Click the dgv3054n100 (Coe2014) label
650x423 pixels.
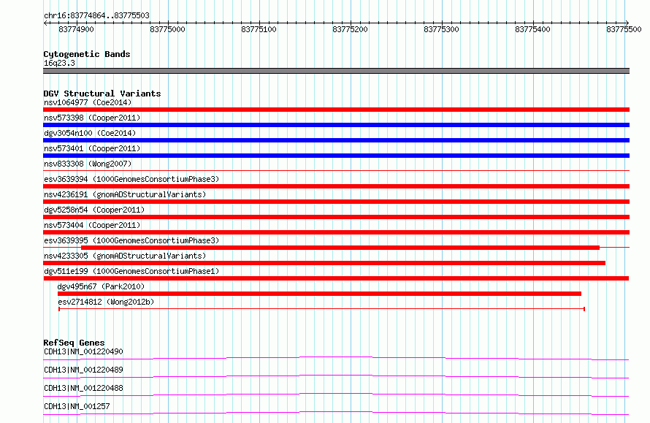tap(90, 133)
